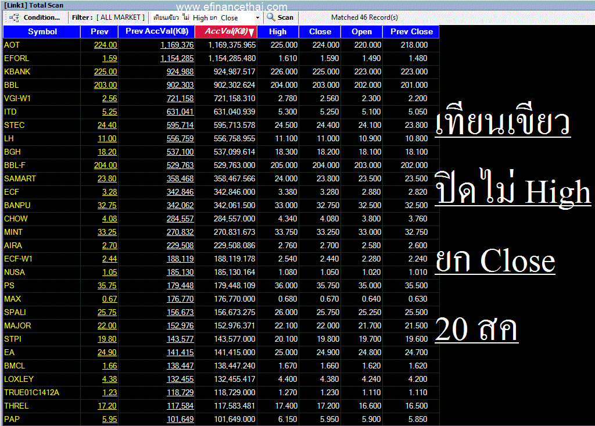The width and height of the screenshot is (595, 426).
Task: Open THREL Prev AccVal link 117,584
Action: [x=180, y=406]
